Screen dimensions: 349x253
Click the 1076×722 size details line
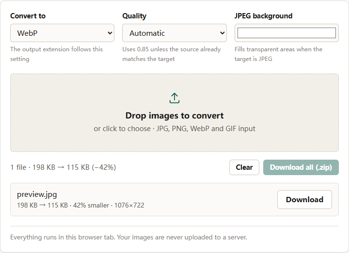point(80,205)
